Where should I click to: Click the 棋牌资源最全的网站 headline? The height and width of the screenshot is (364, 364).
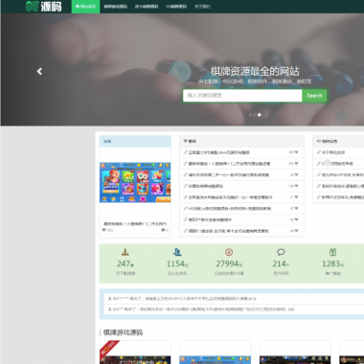(255, 71)
